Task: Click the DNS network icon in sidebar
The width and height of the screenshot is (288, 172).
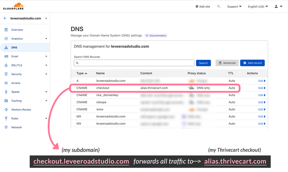Action: click(x=6, y=47)
